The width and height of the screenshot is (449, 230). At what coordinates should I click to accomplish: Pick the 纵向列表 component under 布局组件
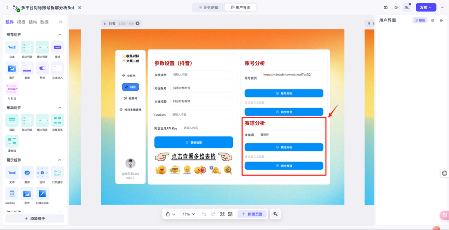[27, 123]
